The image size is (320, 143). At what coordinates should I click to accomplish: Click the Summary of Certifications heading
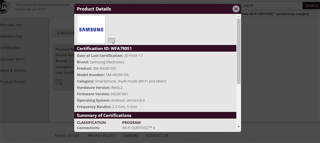(104, 115)
